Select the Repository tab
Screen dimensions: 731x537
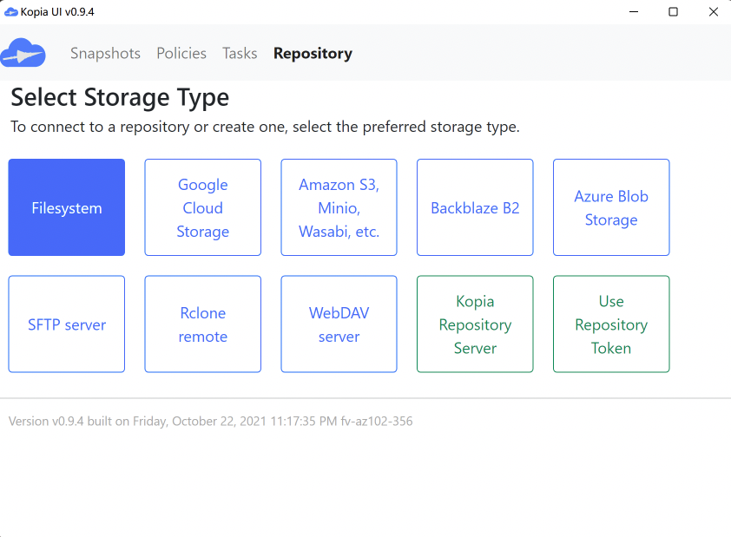coord(313,54)
